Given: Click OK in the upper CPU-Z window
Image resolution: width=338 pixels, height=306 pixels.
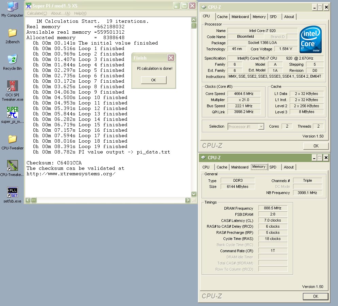Looking at the screenshot, I should pyautogui.click(x=316, y=146).
